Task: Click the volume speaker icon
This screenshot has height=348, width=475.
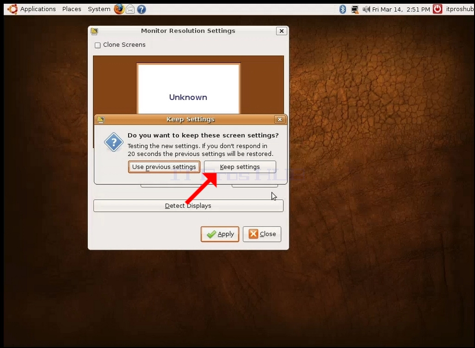Action: click(366, 9)
